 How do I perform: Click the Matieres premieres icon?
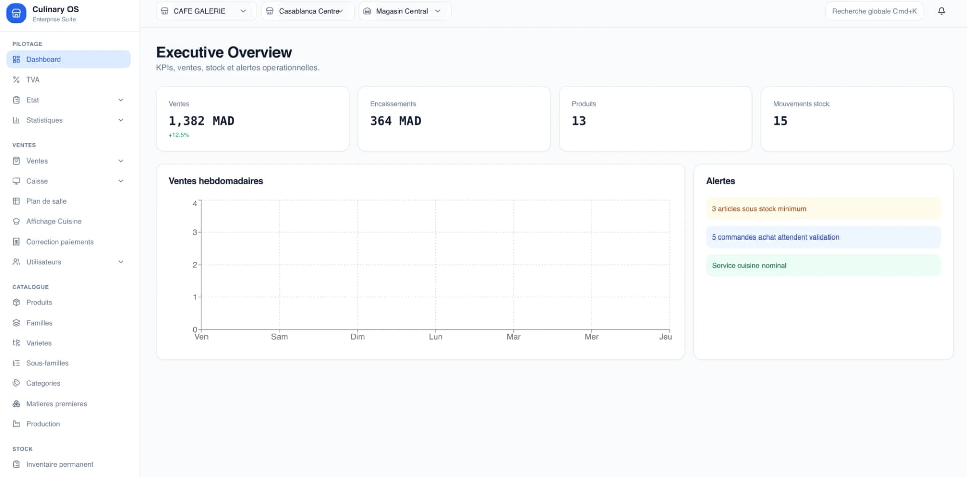[16, 404]
